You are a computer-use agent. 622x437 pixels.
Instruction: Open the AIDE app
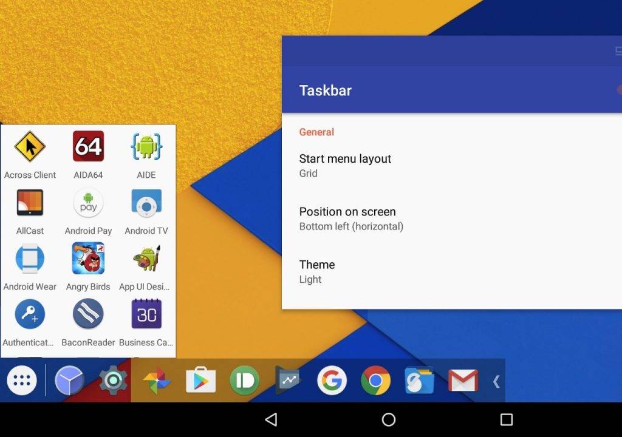146,146
